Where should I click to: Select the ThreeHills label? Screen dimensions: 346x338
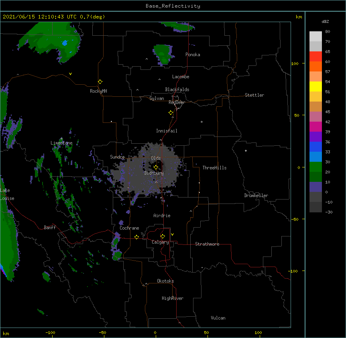(214, 168)
